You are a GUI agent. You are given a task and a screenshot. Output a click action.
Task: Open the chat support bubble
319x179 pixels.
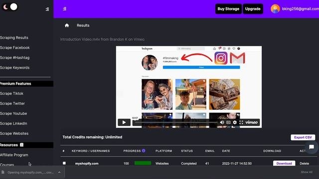point(312,147)
